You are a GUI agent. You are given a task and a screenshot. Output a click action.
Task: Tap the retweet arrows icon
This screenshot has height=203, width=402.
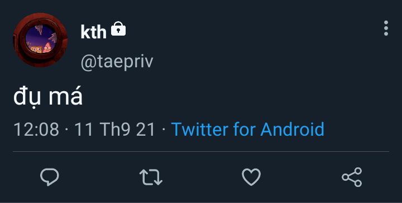click(151, 177)
